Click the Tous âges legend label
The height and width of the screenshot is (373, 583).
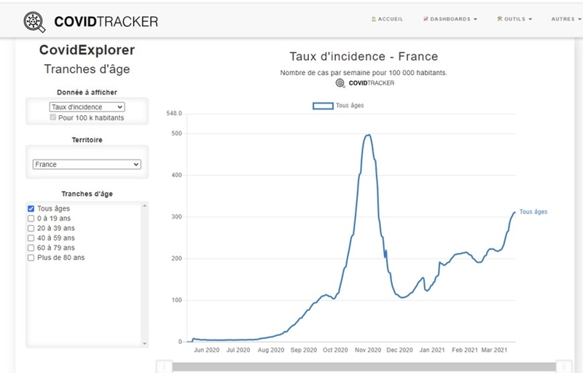pyautogui.click(x=350, y=106)
